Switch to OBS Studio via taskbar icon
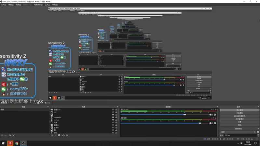 (x=23, y=143)
